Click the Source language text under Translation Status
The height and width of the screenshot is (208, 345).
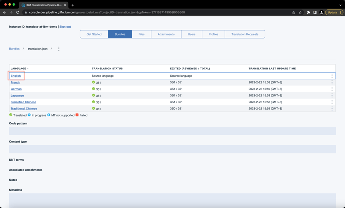tap(103, 76)
